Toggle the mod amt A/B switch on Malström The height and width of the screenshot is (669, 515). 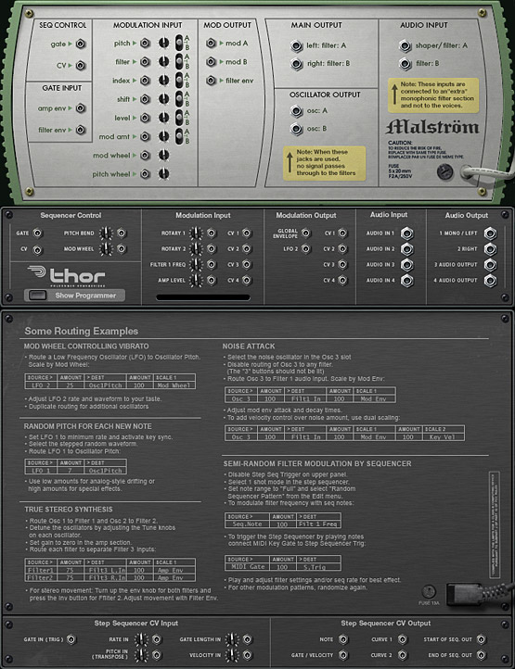tap(179, 136)
